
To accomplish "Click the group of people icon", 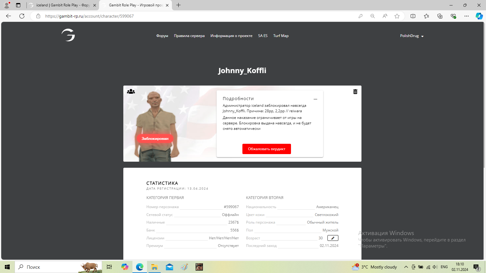I will click(131, 91).
